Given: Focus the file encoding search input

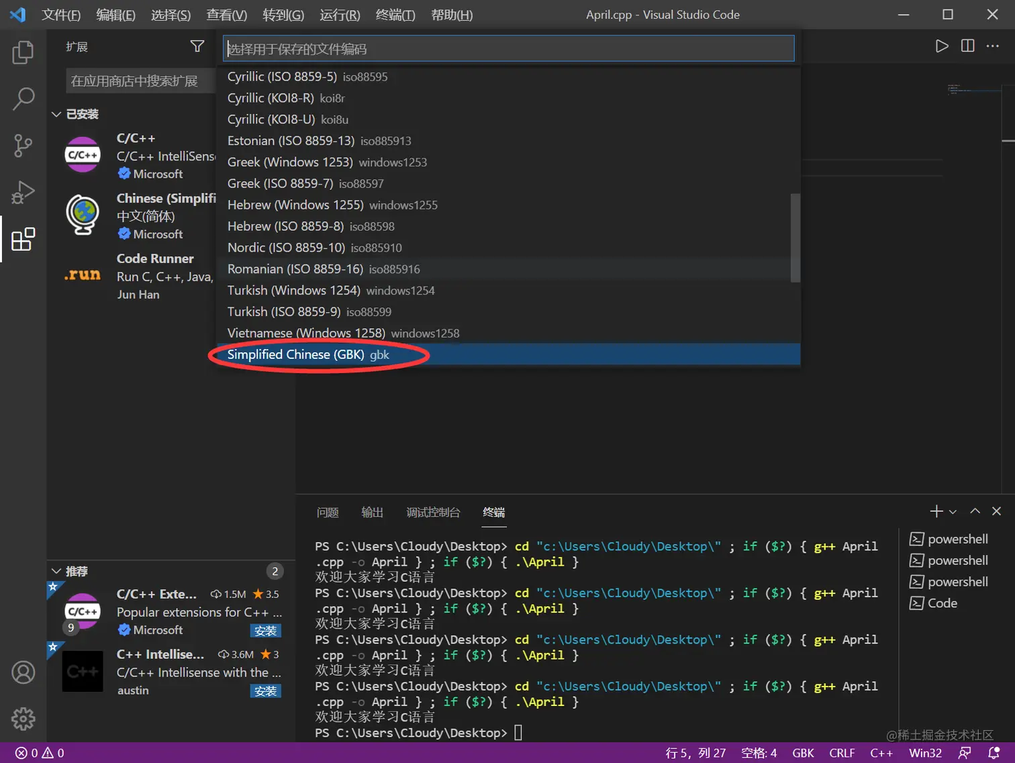Looking at the screenshot, I should pos(508,48).
